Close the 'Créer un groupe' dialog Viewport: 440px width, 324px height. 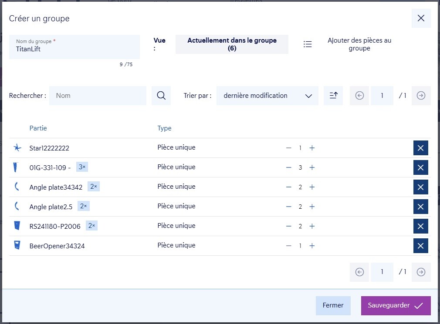point(421,18)
